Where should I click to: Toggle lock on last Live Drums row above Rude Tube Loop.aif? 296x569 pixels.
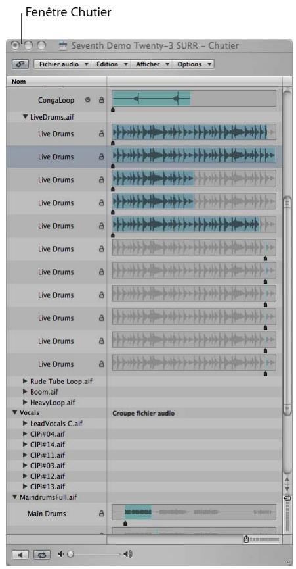tap(101, 364)
